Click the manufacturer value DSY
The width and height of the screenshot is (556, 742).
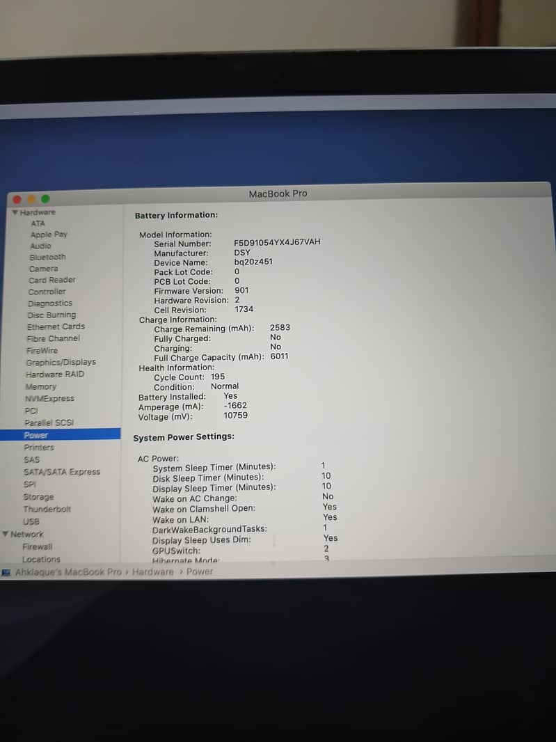point(241,252)
